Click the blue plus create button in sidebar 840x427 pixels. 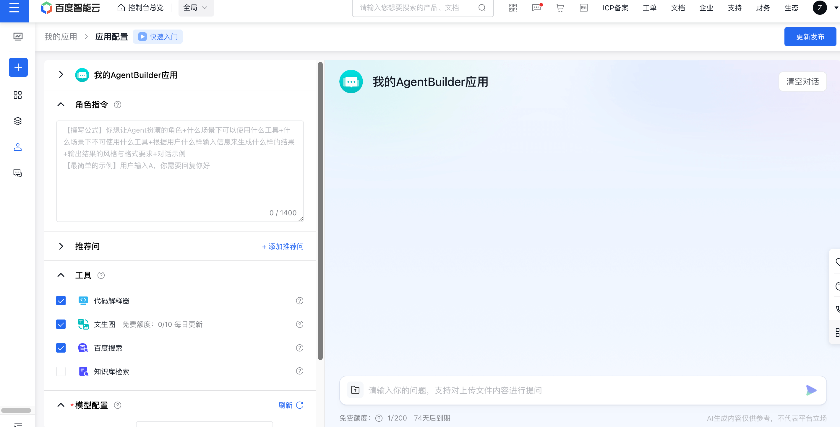point(18,67)
